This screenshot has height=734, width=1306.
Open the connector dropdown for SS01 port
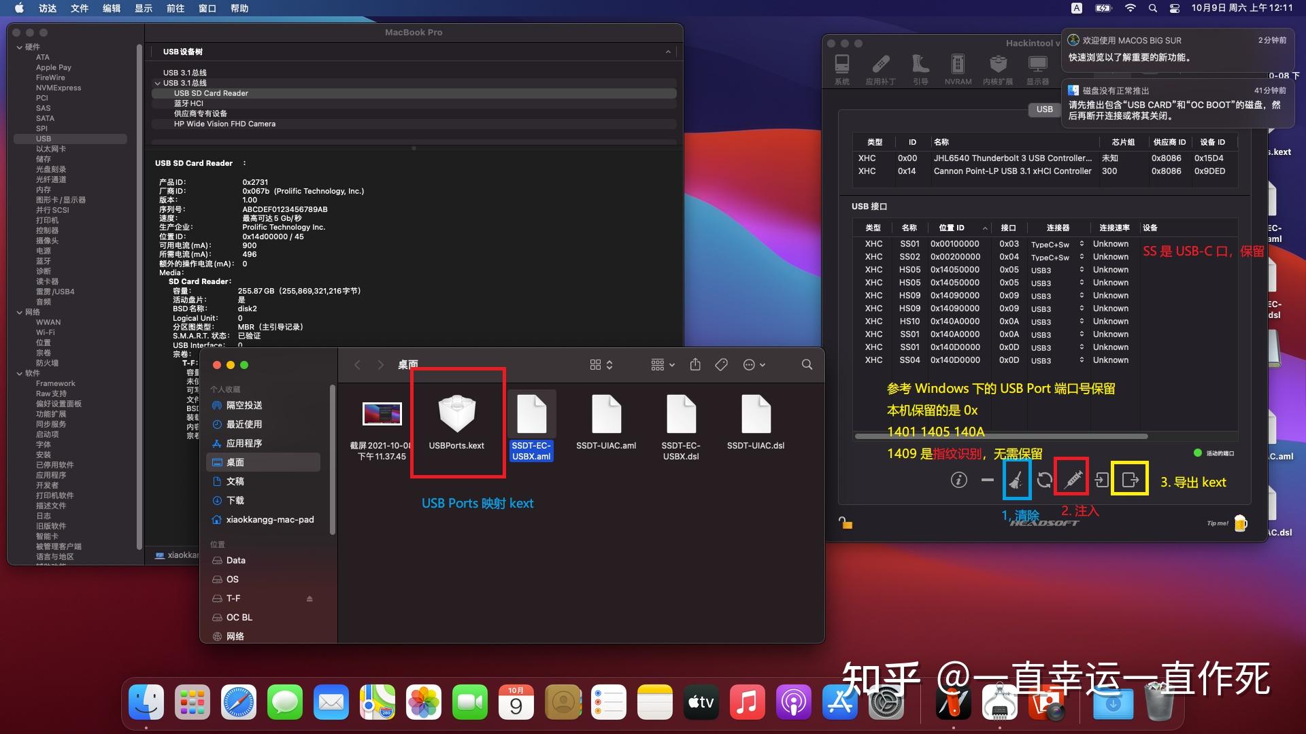click(1081, 244)
